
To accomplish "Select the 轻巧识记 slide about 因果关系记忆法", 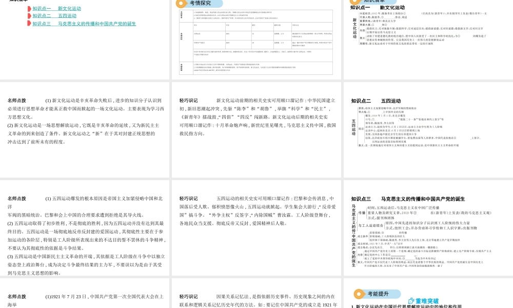I will [256, 293].
